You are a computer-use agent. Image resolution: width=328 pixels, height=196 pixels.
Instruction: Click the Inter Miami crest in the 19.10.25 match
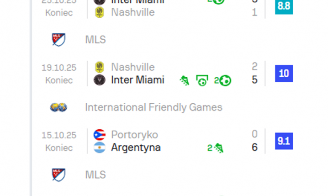(x=99, y=80)
